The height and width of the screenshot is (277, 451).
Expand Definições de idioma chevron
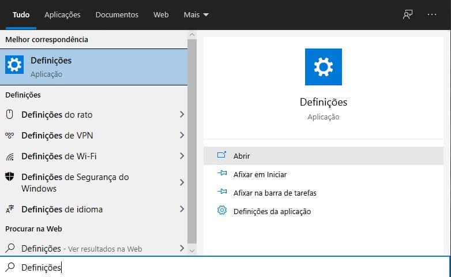pyautogui.click(x=182, y=209)
